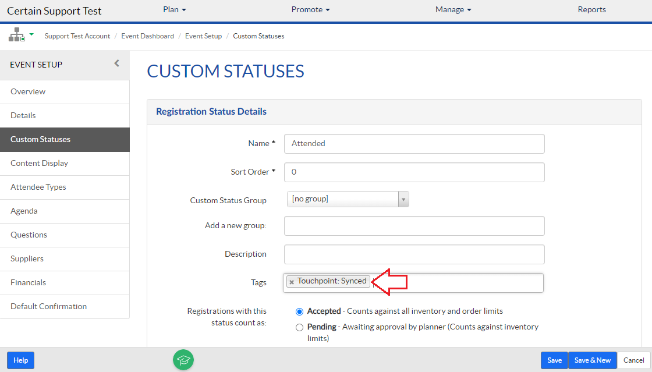Open Default Confirmation sidebar item
The width and height of the screenshot is (652, 372).
tap(65, 307)
